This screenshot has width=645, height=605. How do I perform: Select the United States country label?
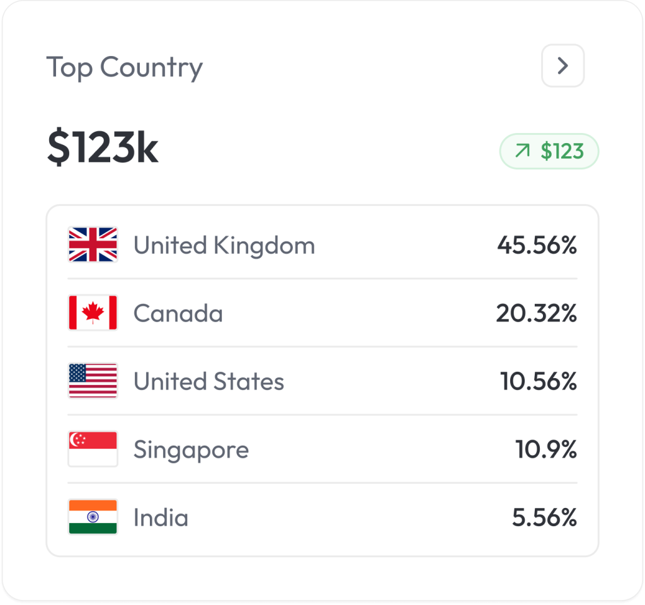point(208,381)
